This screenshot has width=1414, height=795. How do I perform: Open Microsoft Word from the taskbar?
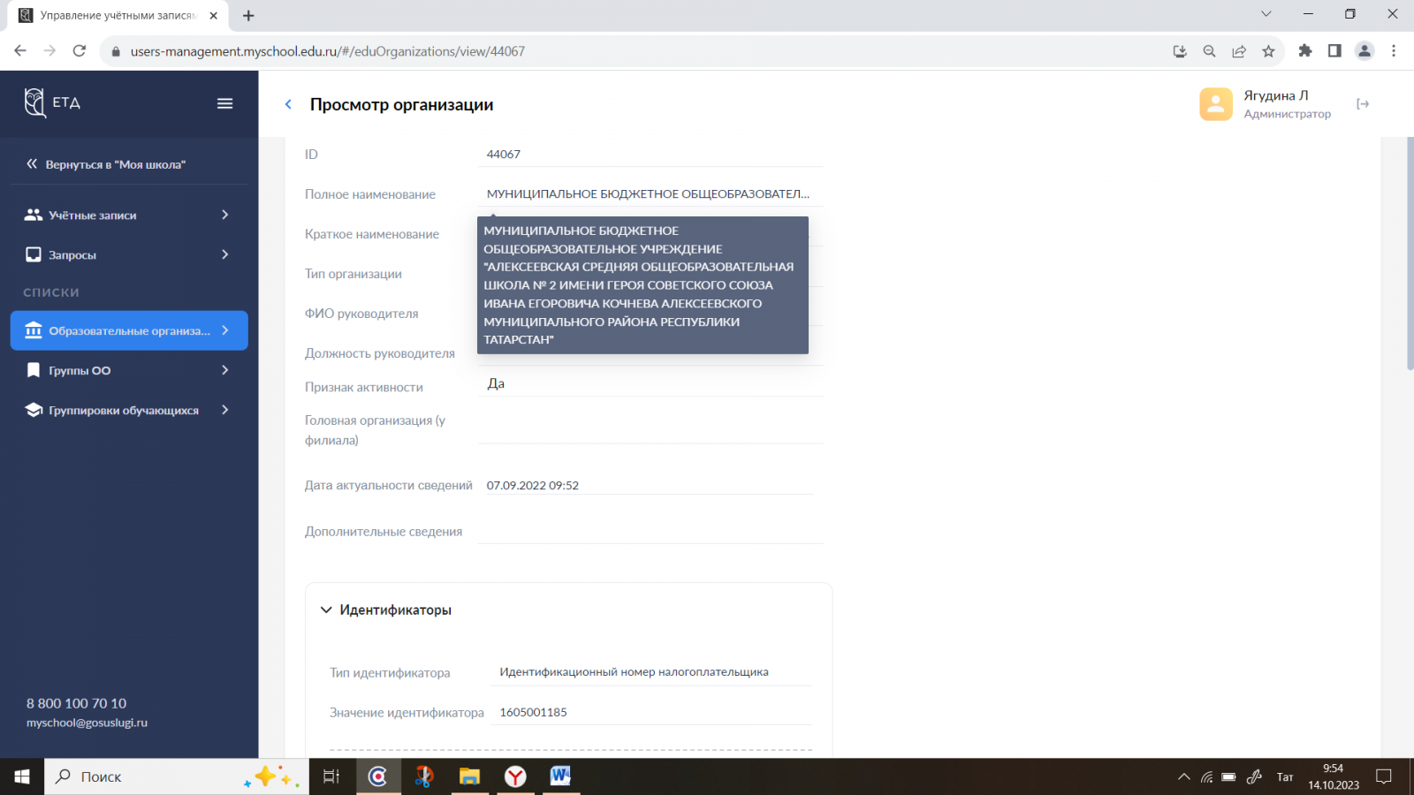click(560, 776)
